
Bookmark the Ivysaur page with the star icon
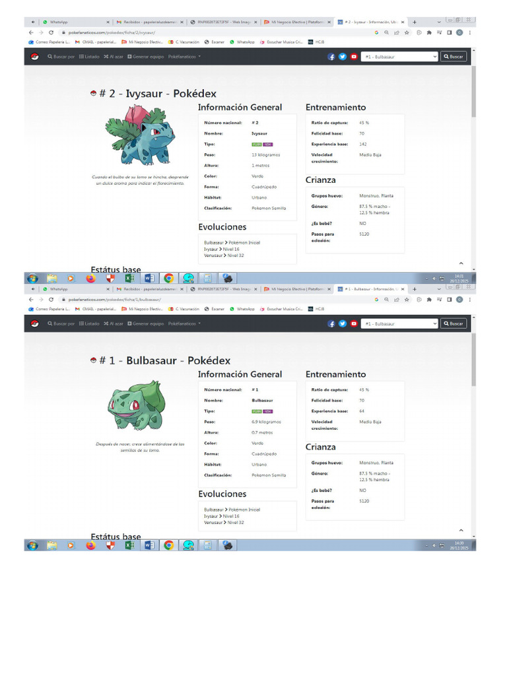click(x=407, y=32)
